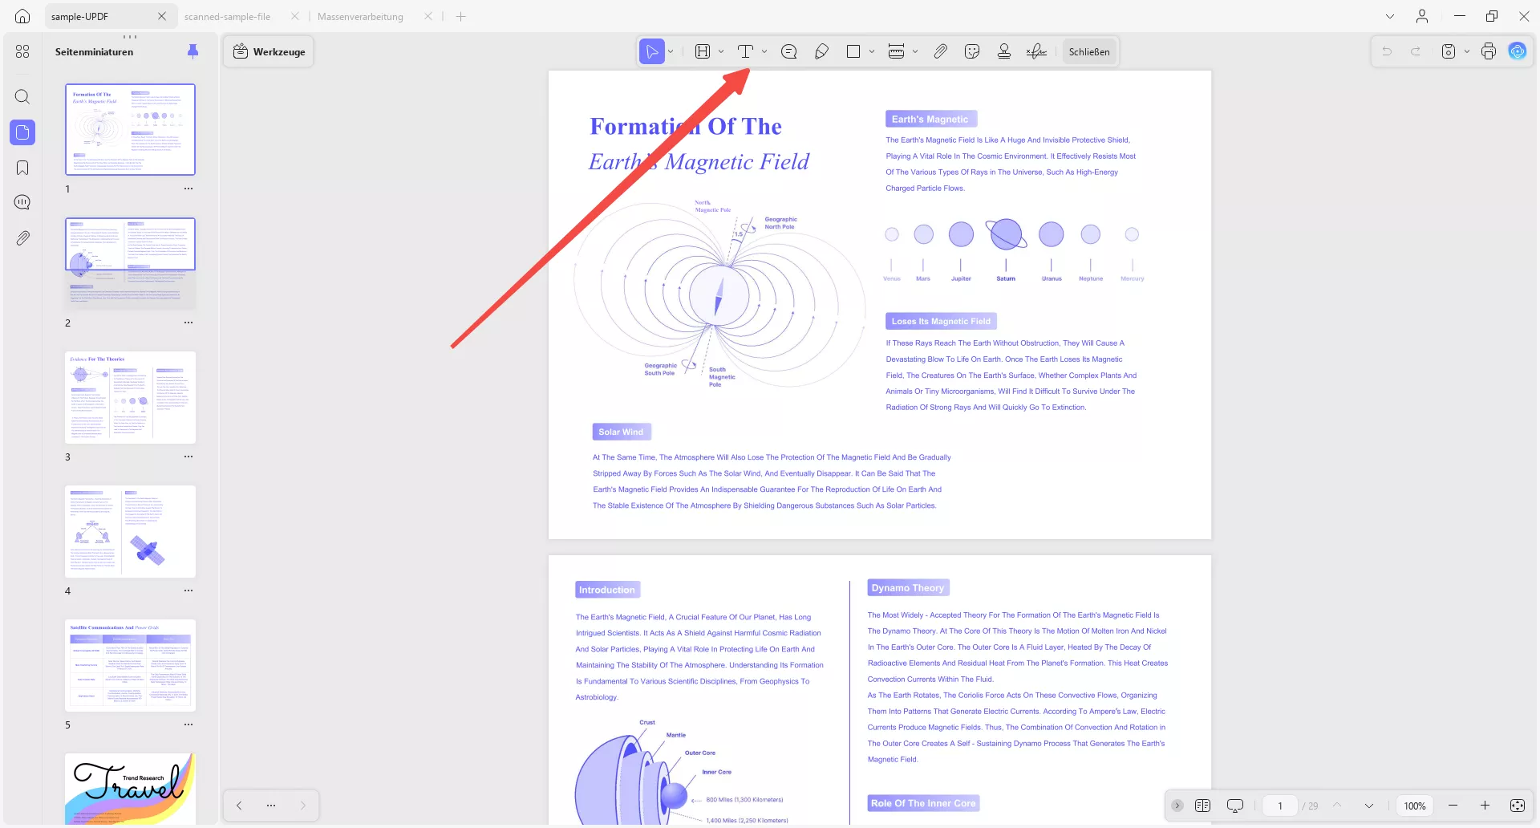
Task: Add a new tab with plus icon
Action: coord(461,16)
